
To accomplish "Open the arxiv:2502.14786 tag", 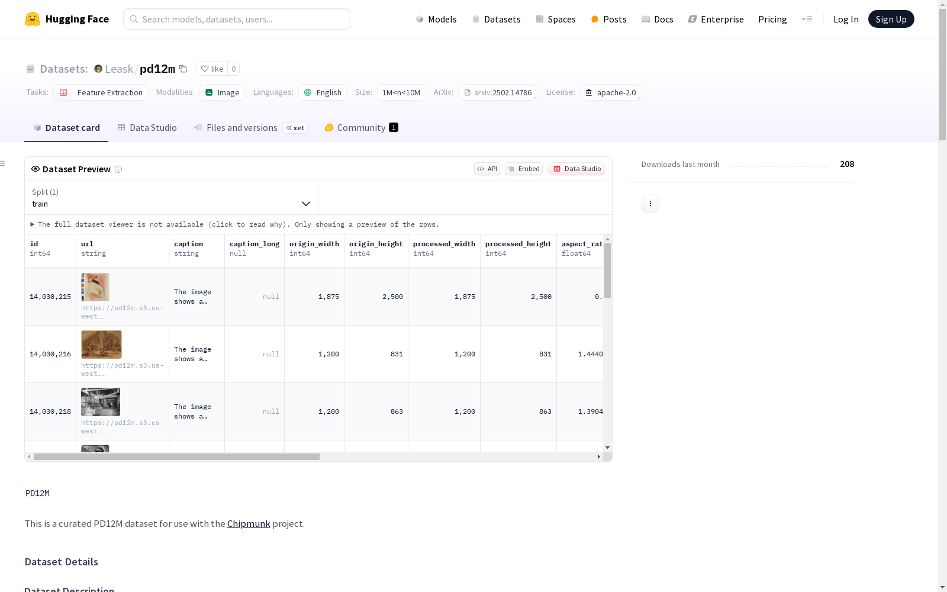I will pos(498,92).
